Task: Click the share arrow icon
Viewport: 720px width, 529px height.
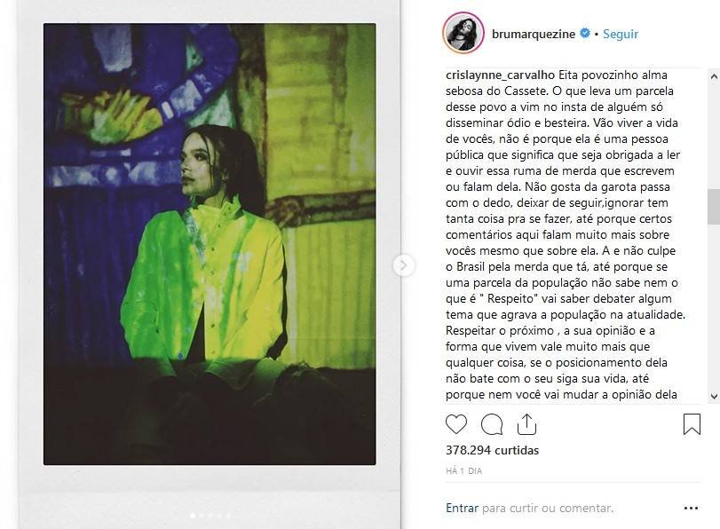Action: pos(526,424)
